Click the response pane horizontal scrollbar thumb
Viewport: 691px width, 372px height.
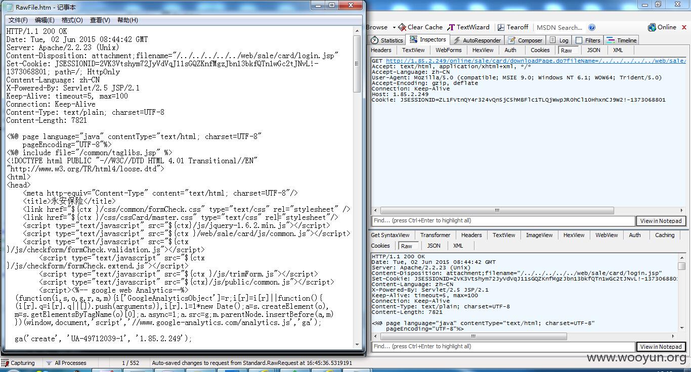coord(473,336)
